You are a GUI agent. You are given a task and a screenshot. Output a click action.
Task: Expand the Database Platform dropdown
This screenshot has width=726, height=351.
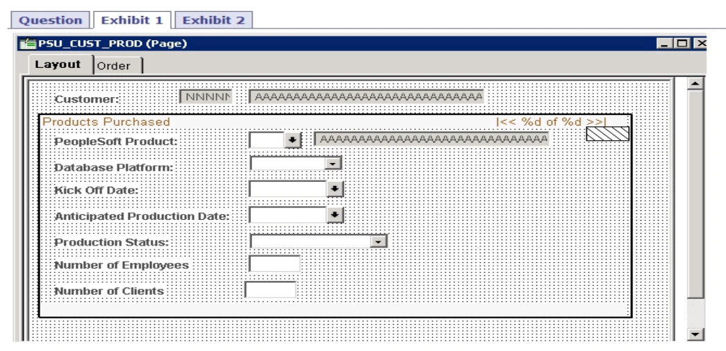[x=335, y=164]
